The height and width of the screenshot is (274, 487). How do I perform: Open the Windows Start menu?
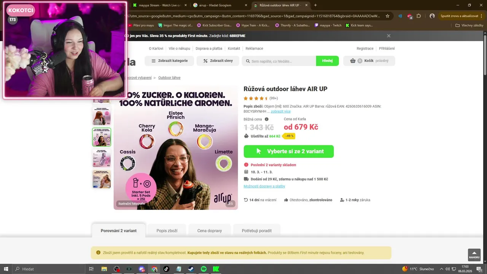6,269
